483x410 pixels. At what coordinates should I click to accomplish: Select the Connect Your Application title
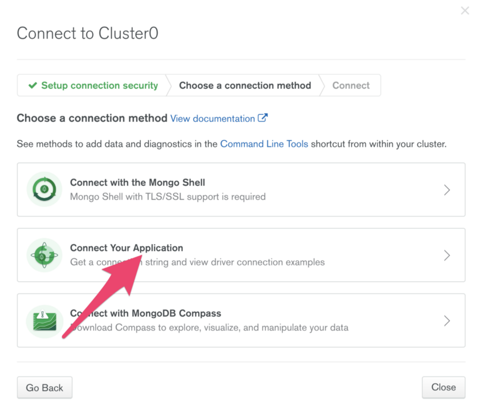(126, 248)
